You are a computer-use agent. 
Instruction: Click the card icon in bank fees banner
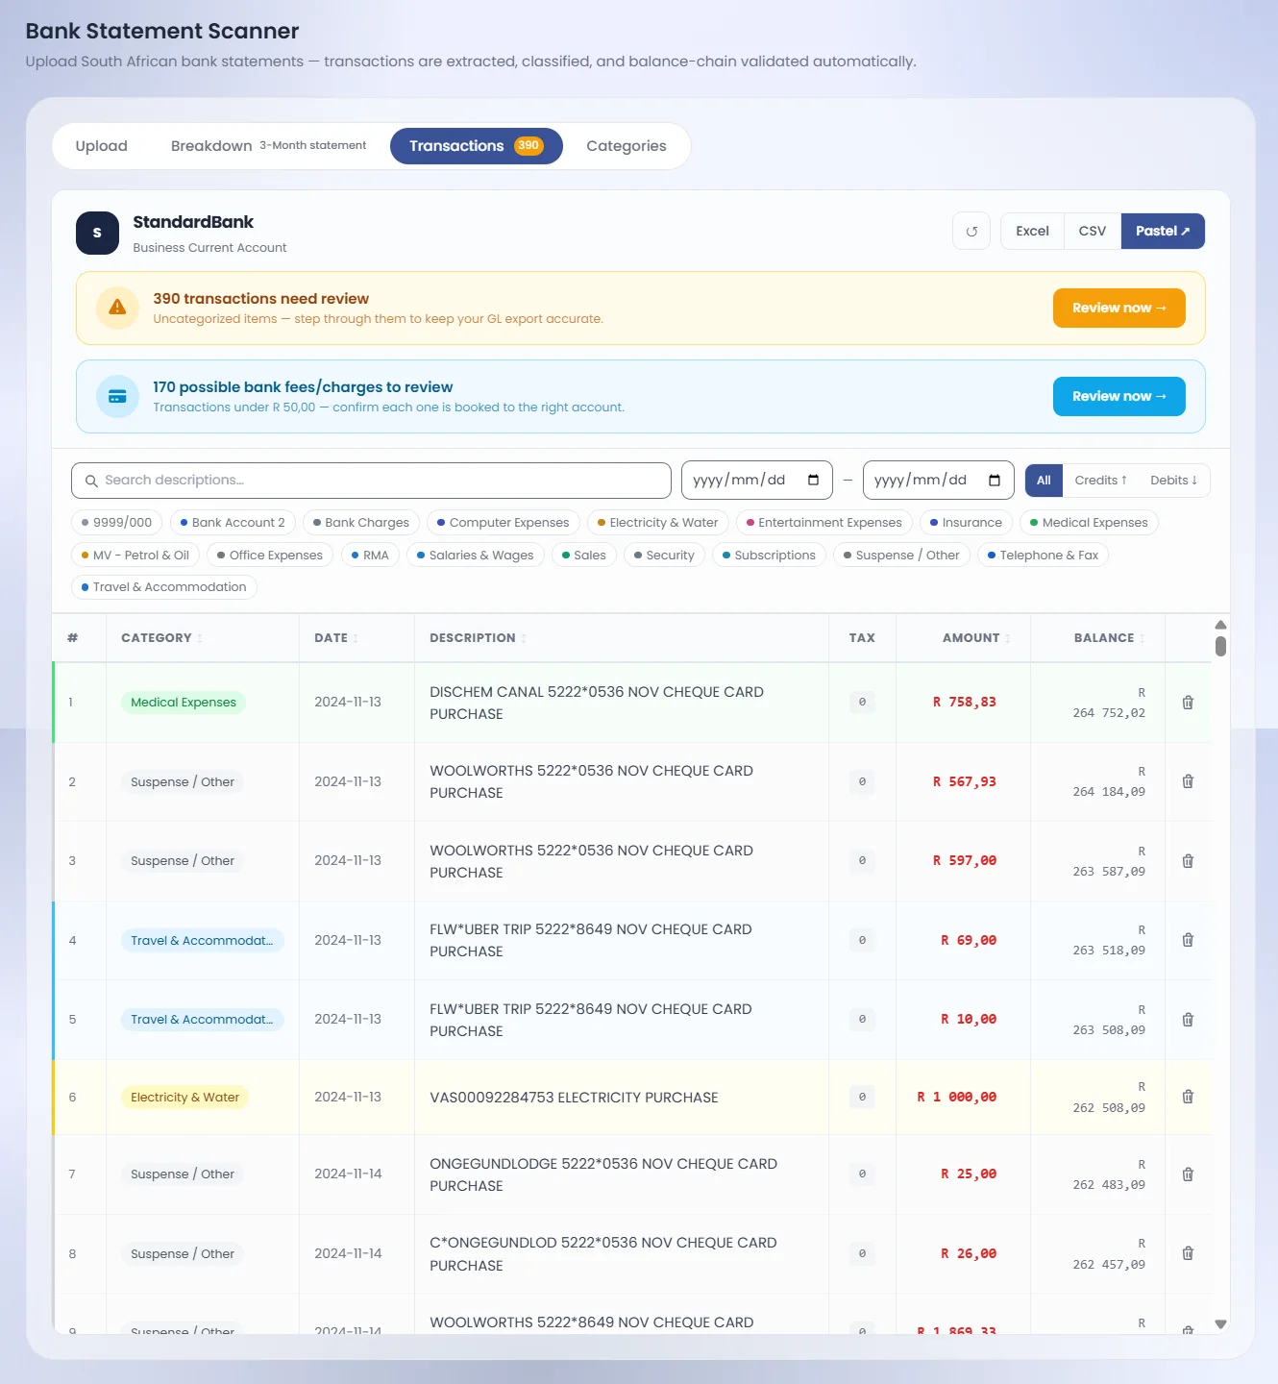pos(117,396)
